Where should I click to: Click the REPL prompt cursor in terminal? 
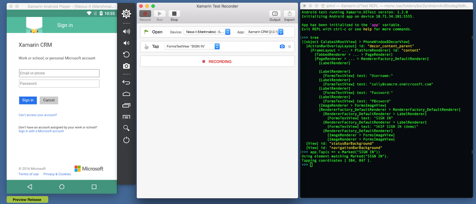[x=311, y=165]
